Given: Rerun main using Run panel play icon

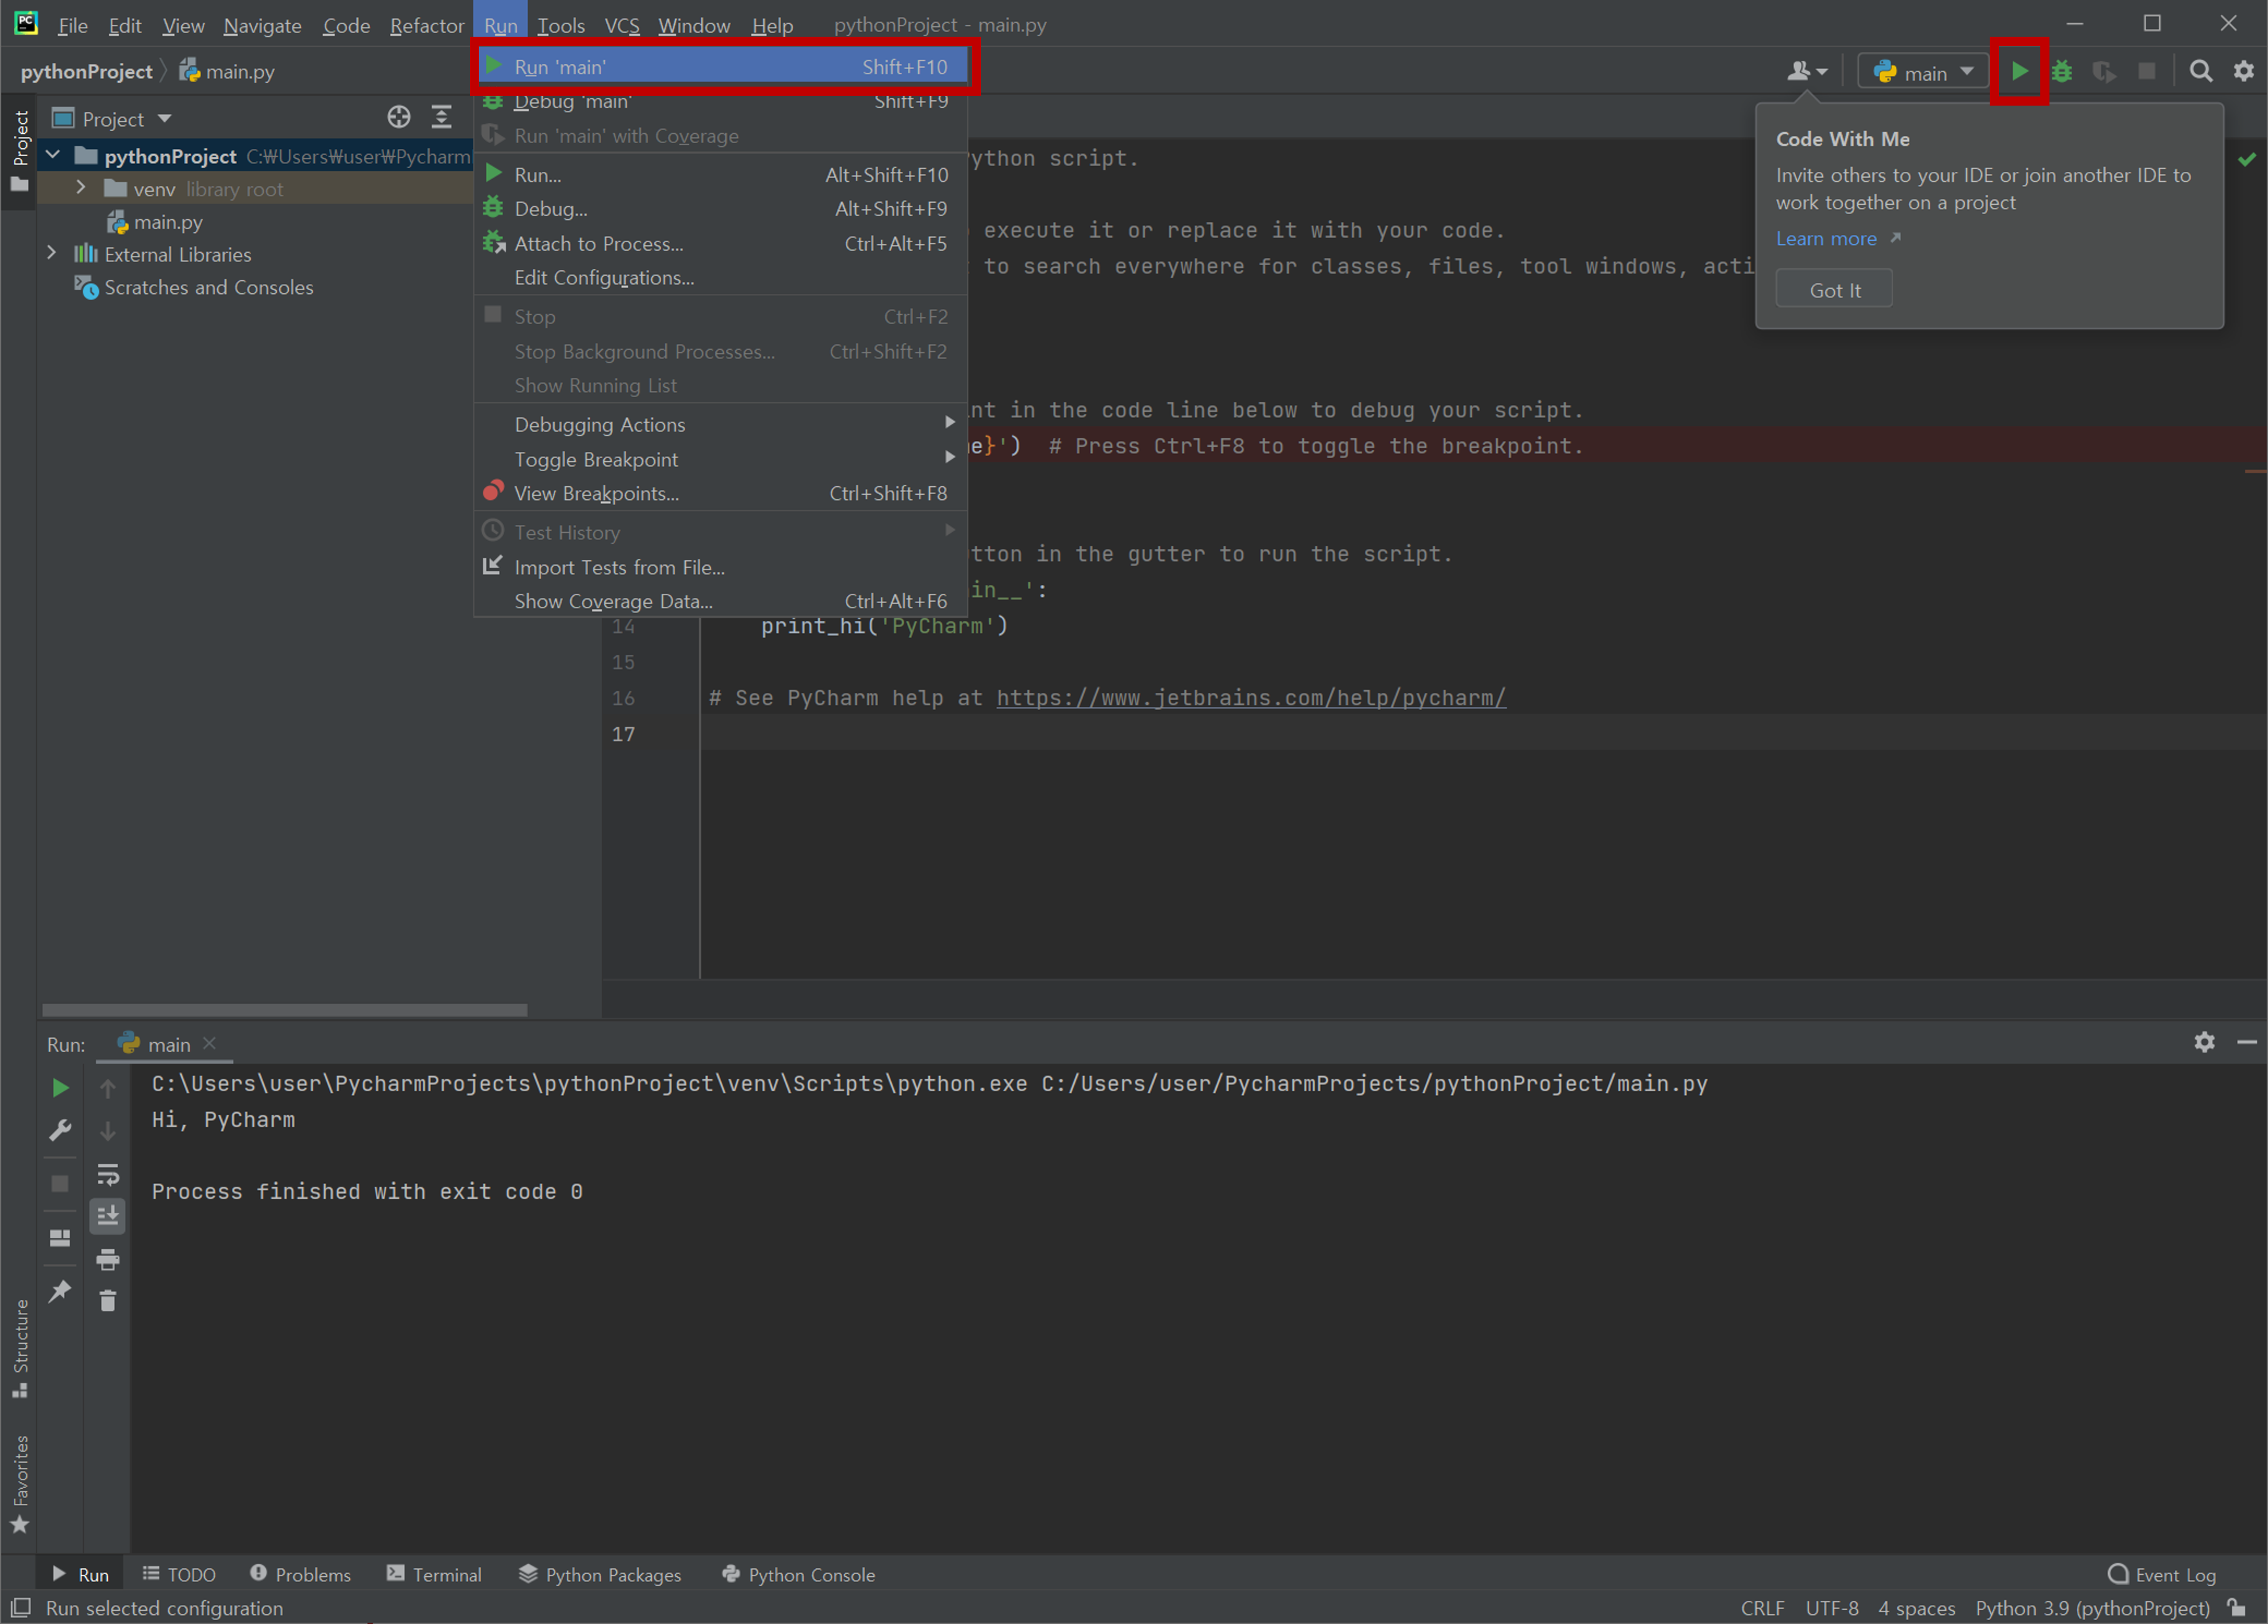Looking at the screenshot, I should point(60,1088).
